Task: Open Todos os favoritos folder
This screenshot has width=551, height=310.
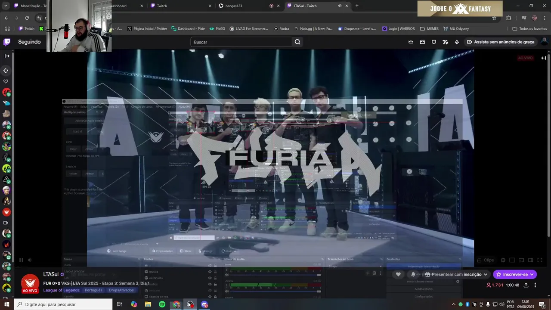Action: pyautogui.click(x=529, y=28)
